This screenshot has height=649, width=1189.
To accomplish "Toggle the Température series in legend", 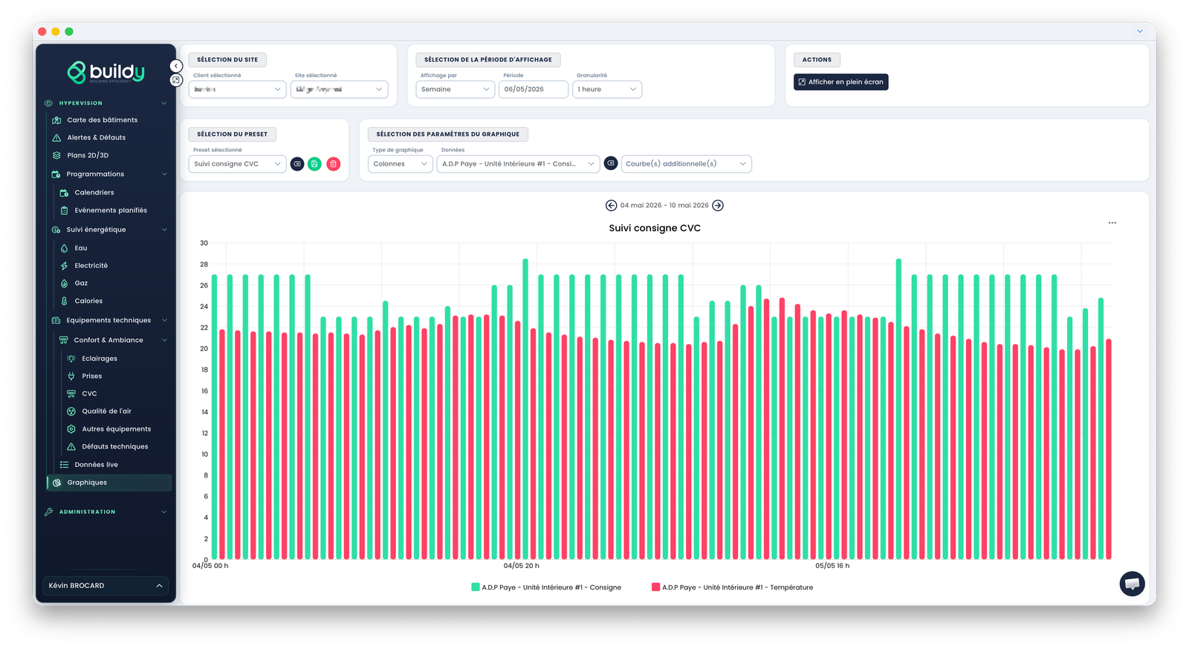I will point(732,587).
